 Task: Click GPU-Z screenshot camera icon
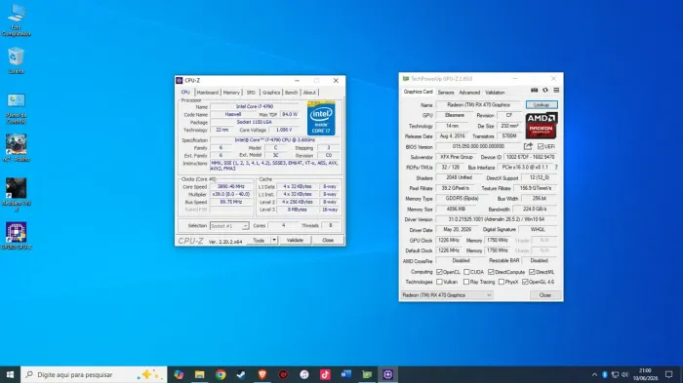[534, 90]
